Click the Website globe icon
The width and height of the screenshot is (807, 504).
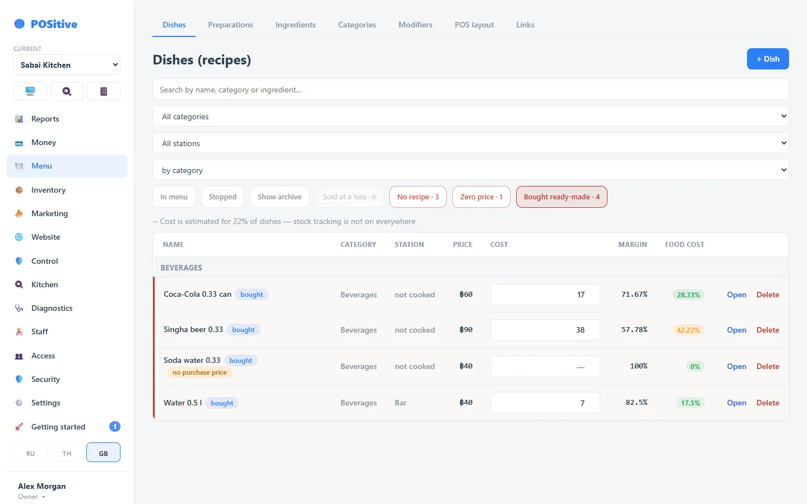pyautogui.click(x=19, y=237)
